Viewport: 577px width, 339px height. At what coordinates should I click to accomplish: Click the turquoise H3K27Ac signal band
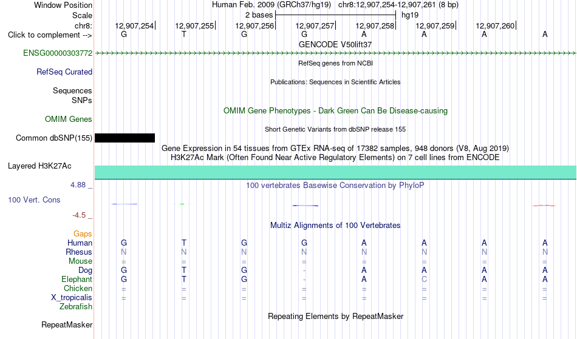click(335, 172)
